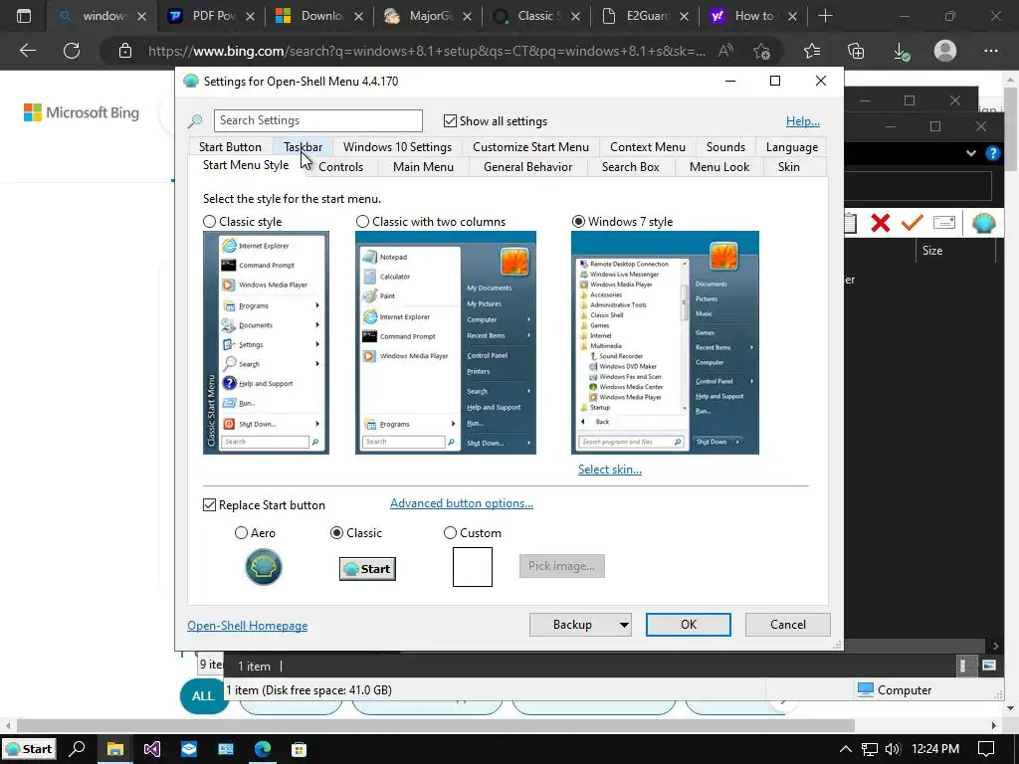Select Classic style radio button

[209, 222]
